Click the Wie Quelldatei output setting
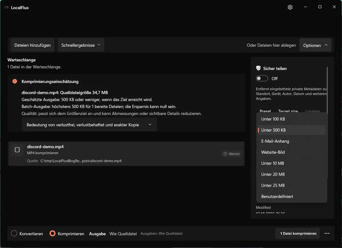Screen dimensions: 342x248 [123, 233]
